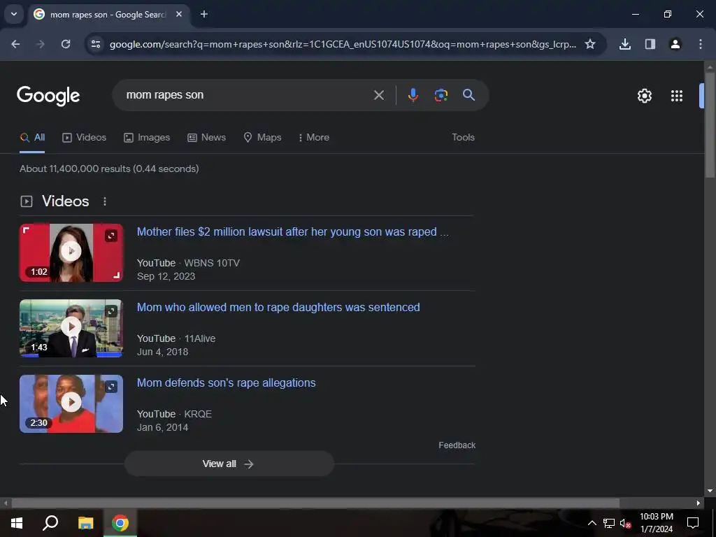Viewport: 716px width, 537px height.
Task: Open File Explorer from taskbar
Action: point(85,523)
